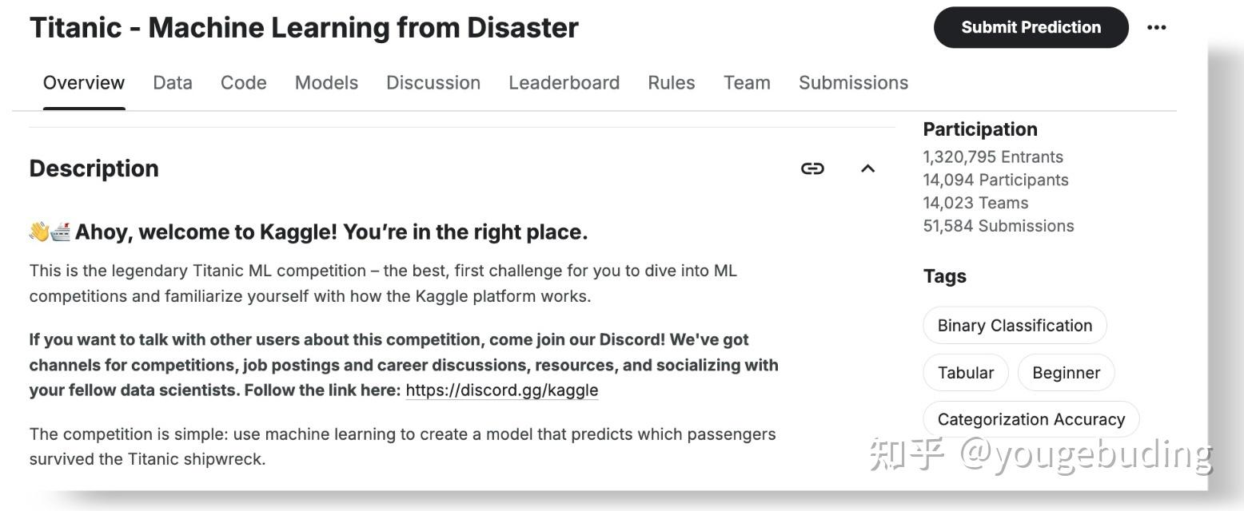Select the Overview tab
The width and height of the screenshot is (1244, 511).
[x=84, y=83]
